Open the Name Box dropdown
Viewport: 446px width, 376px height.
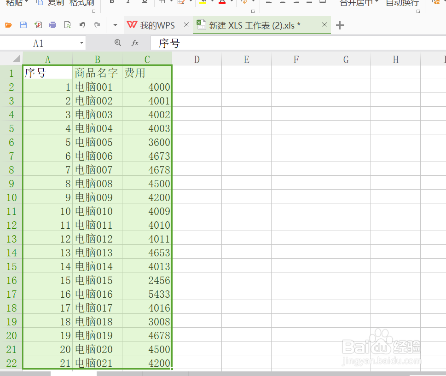coord(81,42)
